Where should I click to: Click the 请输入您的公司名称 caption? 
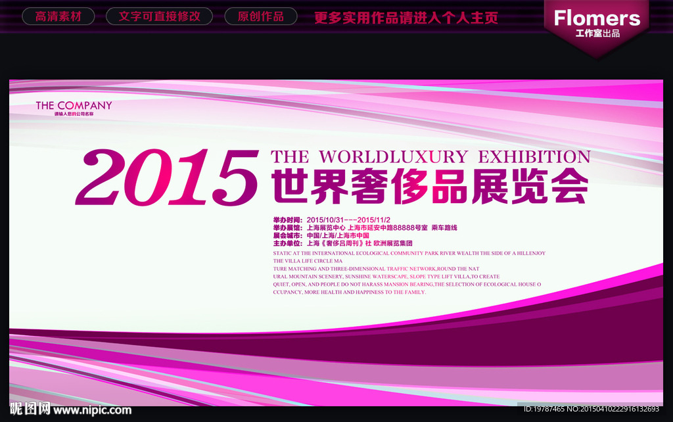pos(74,114)
